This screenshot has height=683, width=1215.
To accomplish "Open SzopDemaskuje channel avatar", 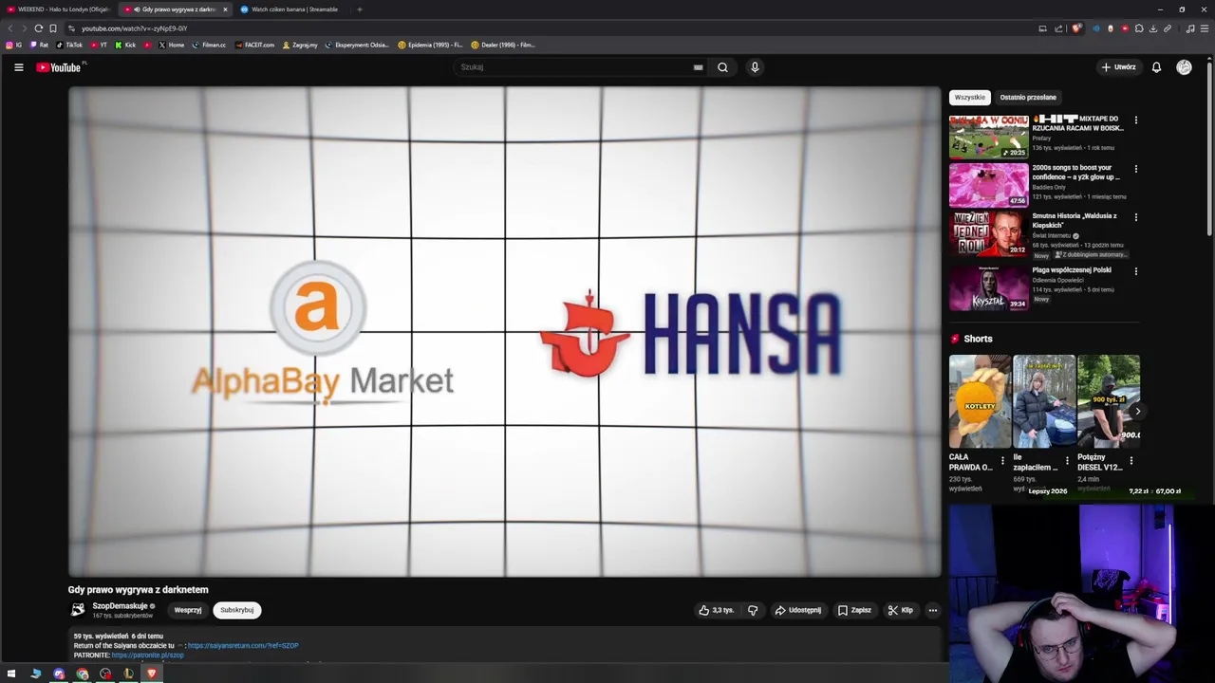I will tap(78, 610).
